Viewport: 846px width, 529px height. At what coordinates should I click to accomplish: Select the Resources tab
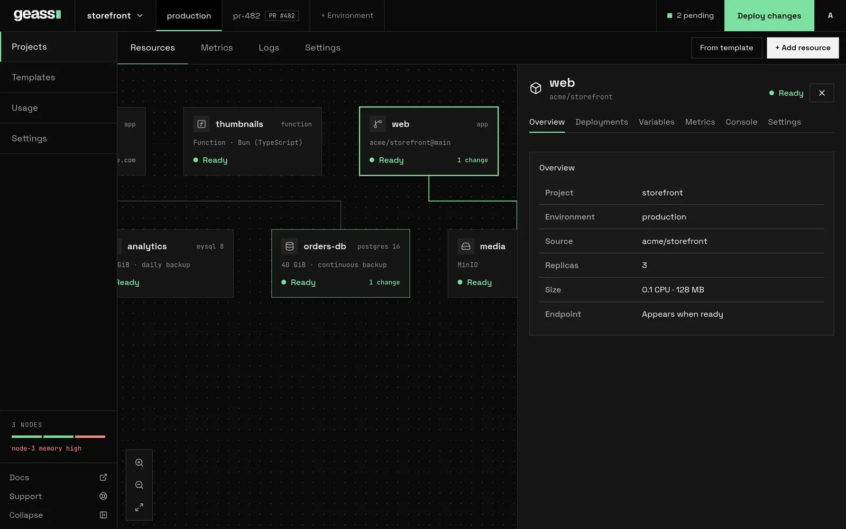tap(152, 48)
